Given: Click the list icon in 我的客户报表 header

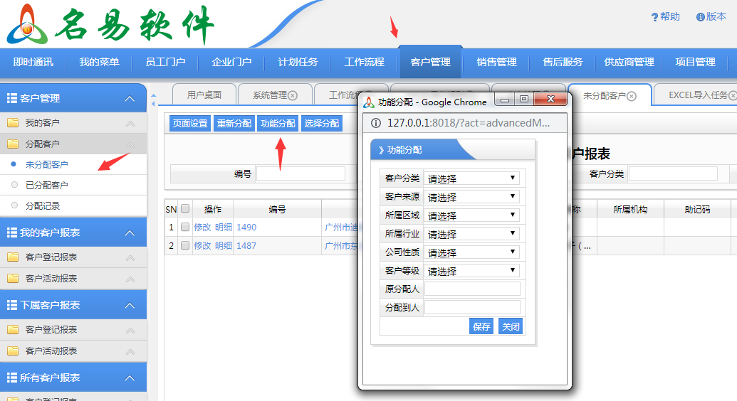Looking at the screenshot, I should 11,233.
